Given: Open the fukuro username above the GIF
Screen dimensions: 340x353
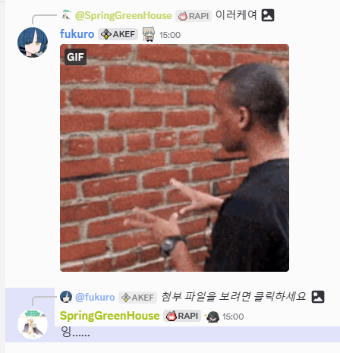Looking at the screenshot, I should (77, 34).
